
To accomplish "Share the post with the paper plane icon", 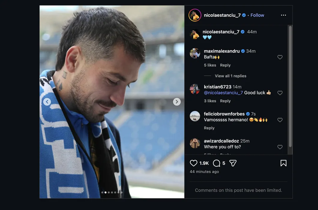I will [233, 163].
